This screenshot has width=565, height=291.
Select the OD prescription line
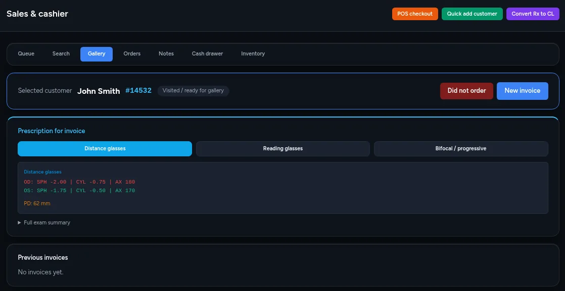tap(79, 182)
